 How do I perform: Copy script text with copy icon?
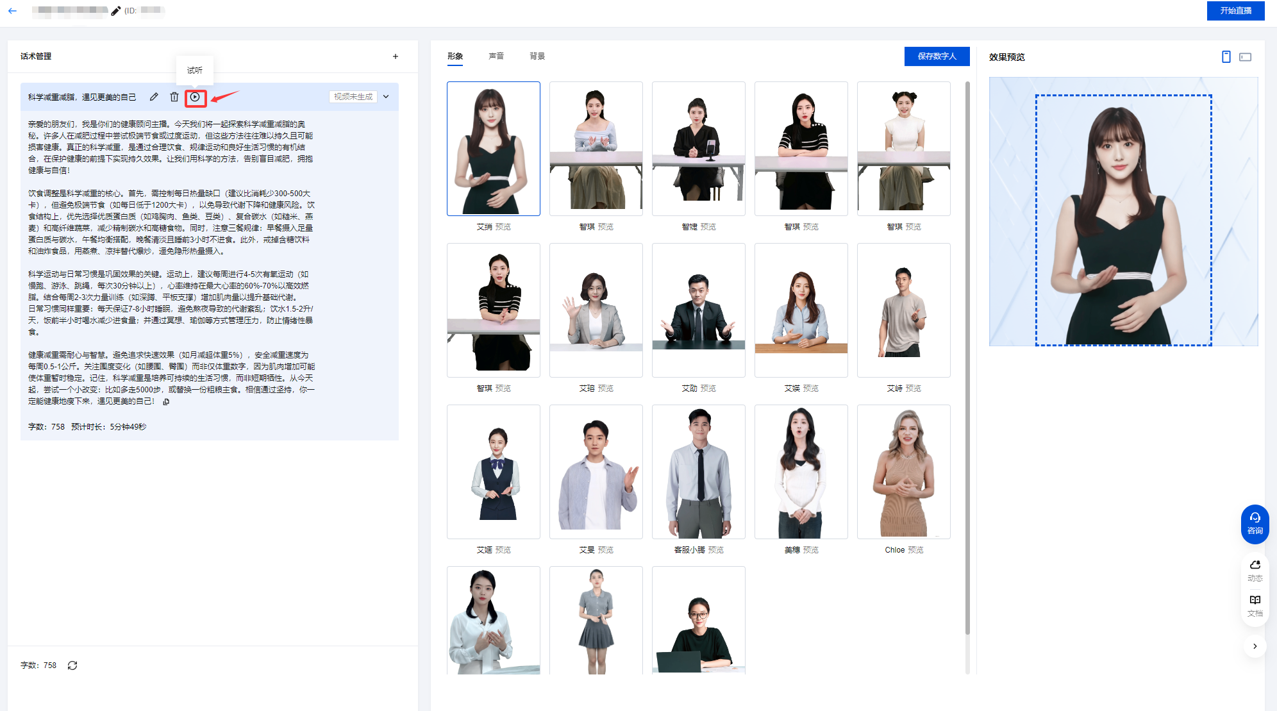166,402
